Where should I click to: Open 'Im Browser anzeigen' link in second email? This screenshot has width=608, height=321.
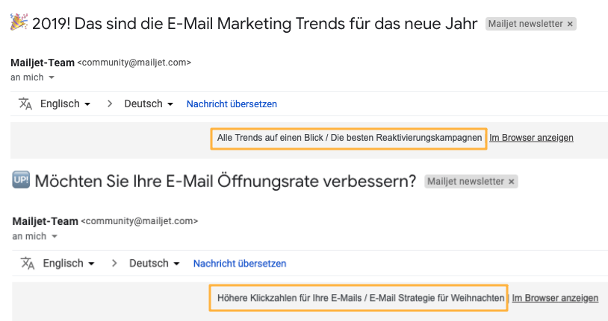pos(555,298)
